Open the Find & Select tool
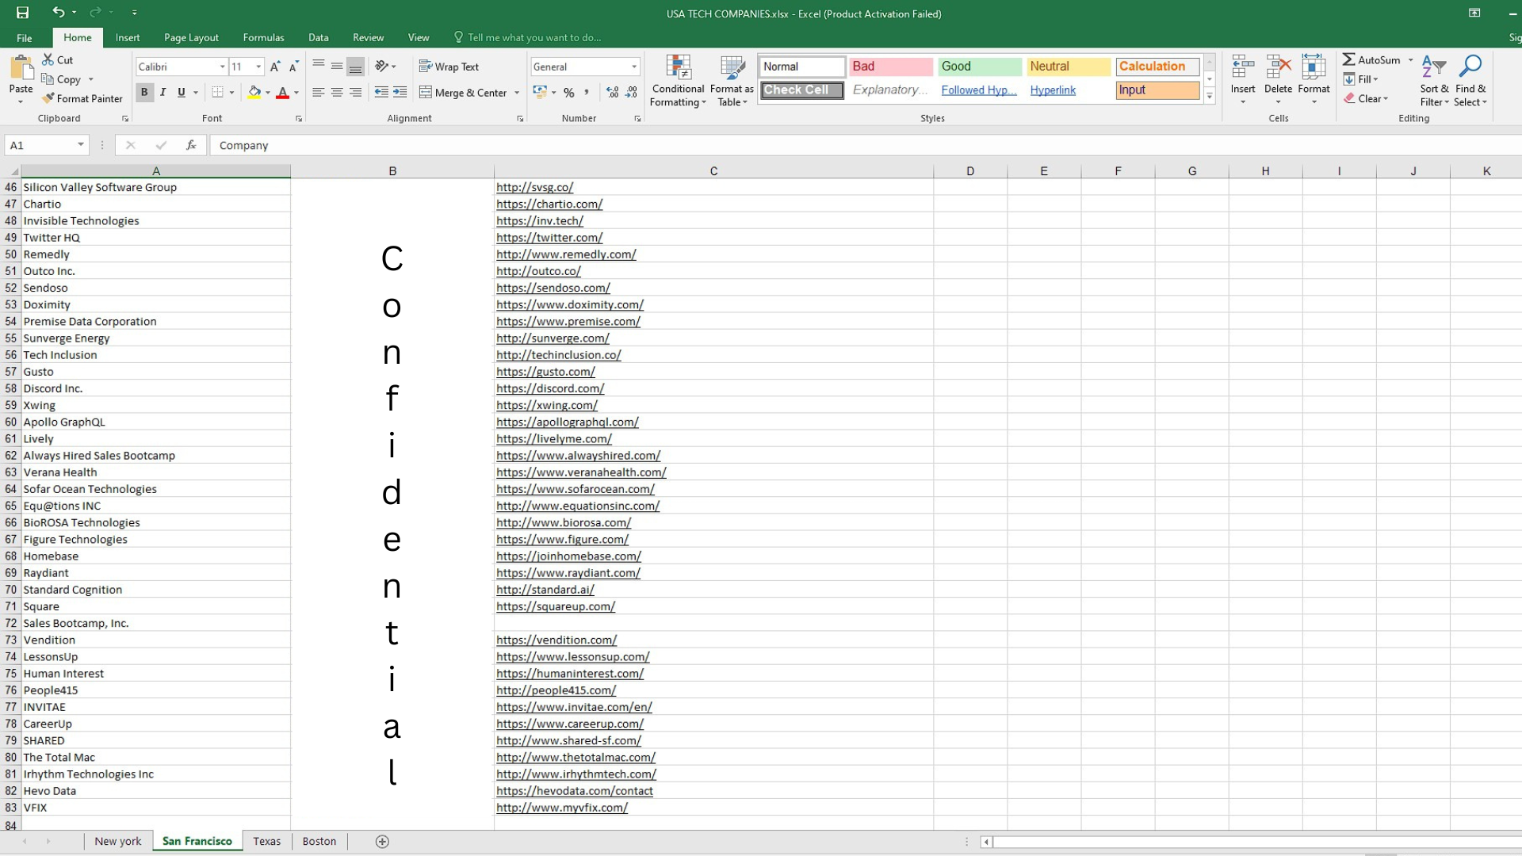This screenshot has height=856, width=1522. tap(1470, 81)
